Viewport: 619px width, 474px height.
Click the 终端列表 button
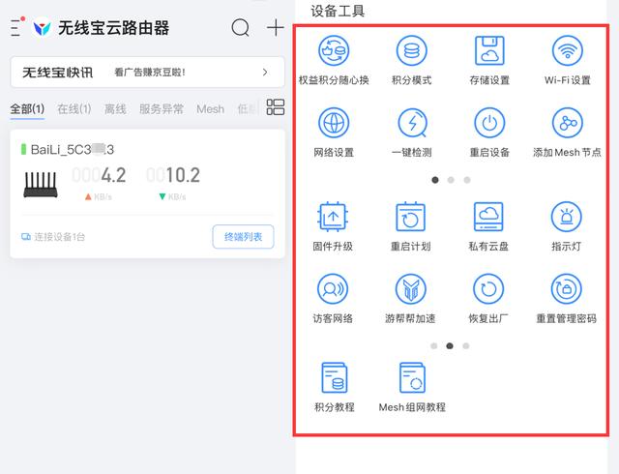(x=243, y=237)
